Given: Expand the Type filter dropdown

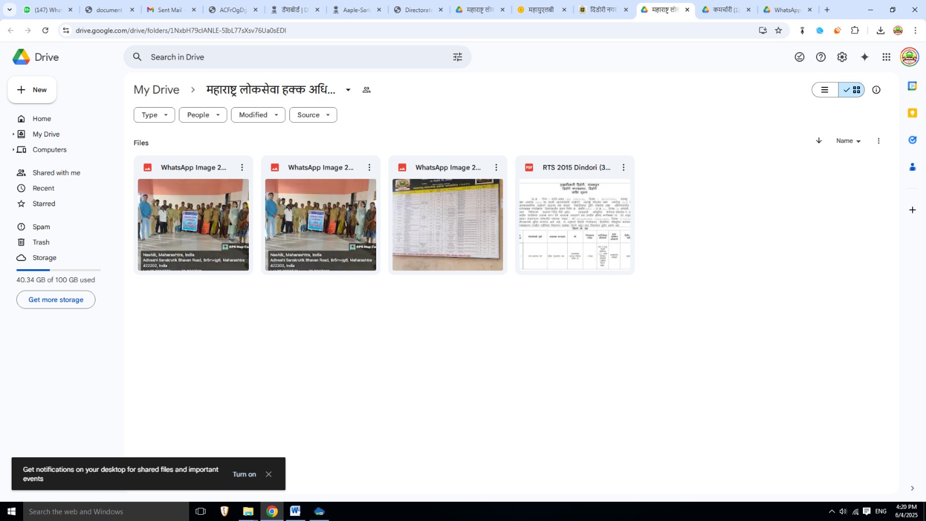Looking at the screenshot, I should (155, 115).
